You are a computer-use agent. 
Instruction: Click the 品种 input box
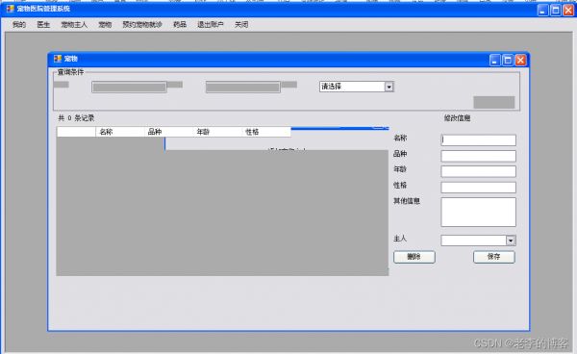(x=478, y=156)
